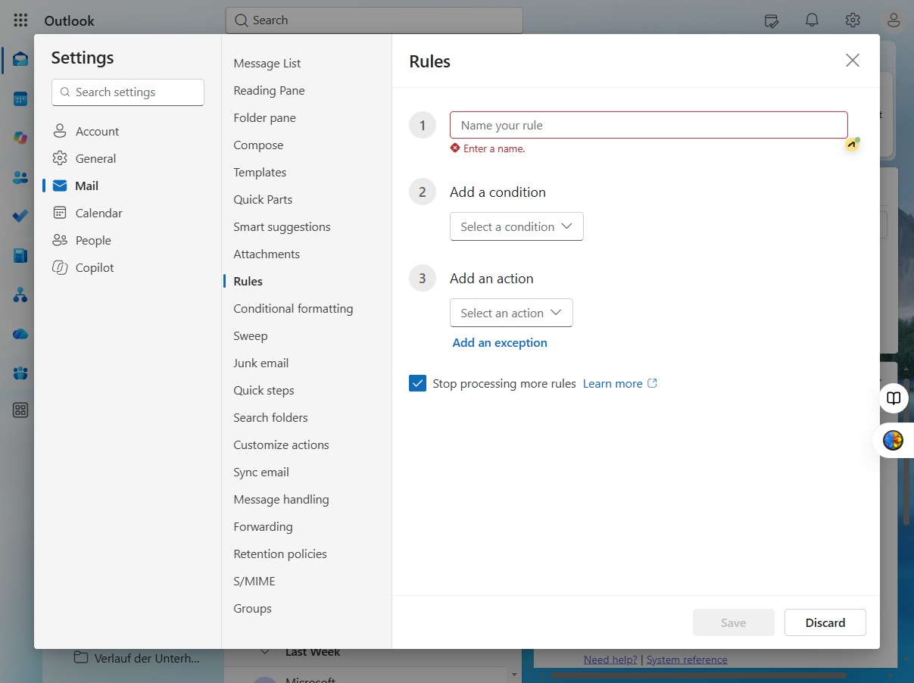Open the To Do checkmark app

coord(20,216)
